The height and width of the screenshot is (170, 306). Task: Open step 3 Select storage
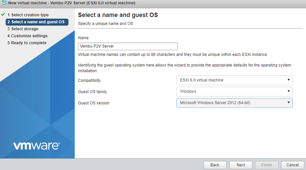[23, 29]
